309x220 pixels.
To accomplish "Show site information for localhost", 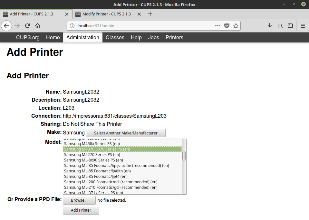I will pos(72,26).
